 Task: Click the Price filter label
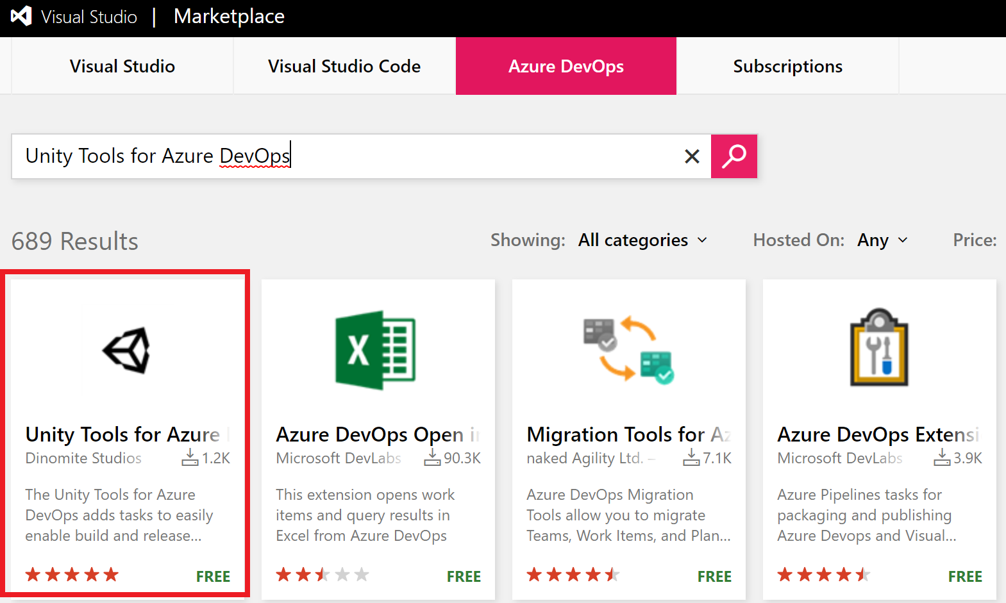pyautogui.click(x=975, y=240)
